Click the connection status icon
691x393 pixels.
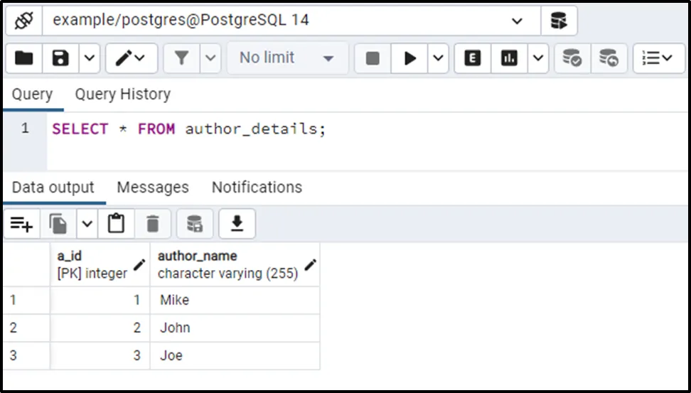pos(24,21)
